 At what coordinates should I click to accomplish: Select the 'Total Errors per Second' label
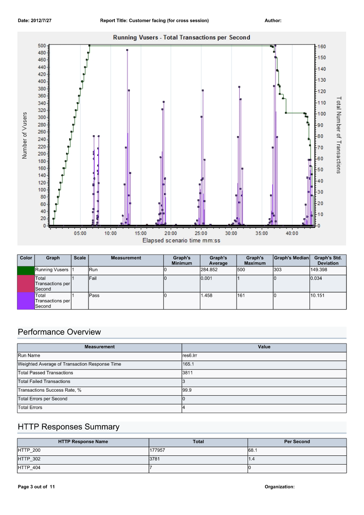(x=43, y=399)
